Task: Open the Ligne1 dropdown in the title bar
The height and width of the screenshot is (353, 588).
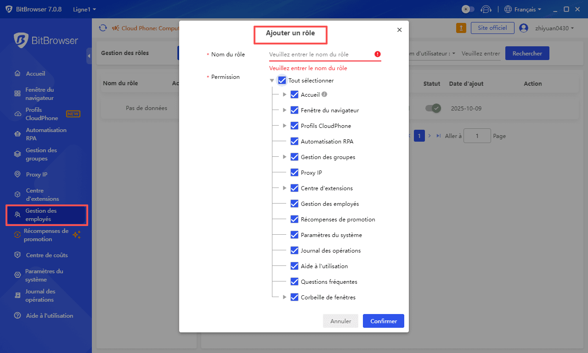Action: click(x=84, y=9)
